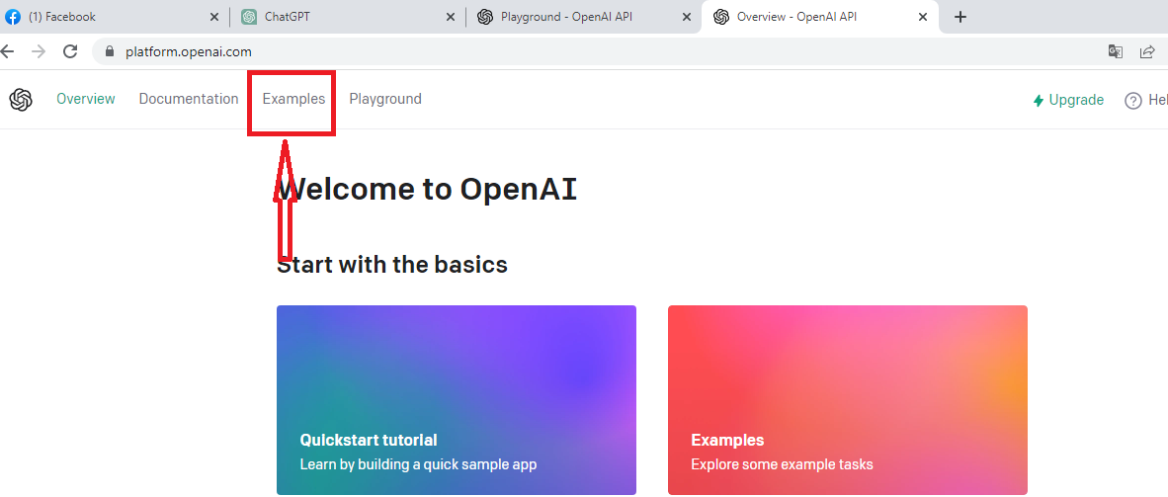The image size is (1168, 497).
Task: Click the ChatGPT tab favicon
Action: coord(249,17)
